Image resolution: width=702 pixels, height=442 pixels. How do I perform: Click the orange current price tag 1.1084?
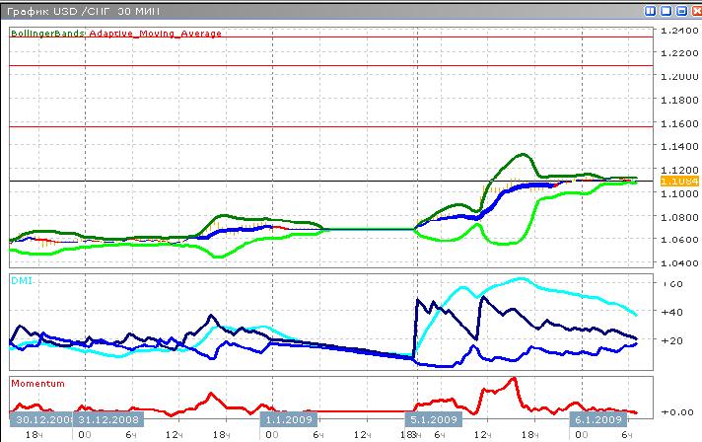(x=680, y=182)
